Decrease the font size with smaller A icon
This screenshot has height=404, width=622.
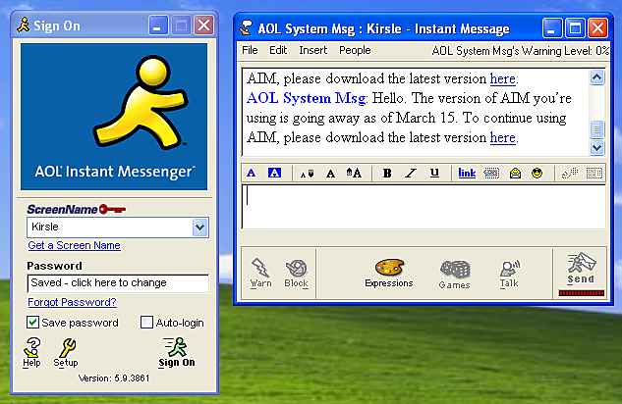(x=307, y=174)
